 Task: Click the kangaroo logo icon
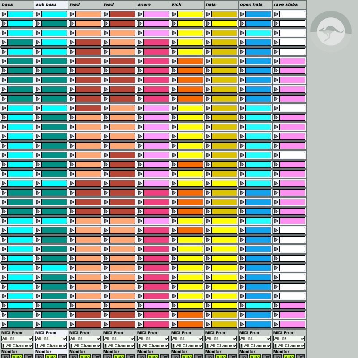pos(330,32)
